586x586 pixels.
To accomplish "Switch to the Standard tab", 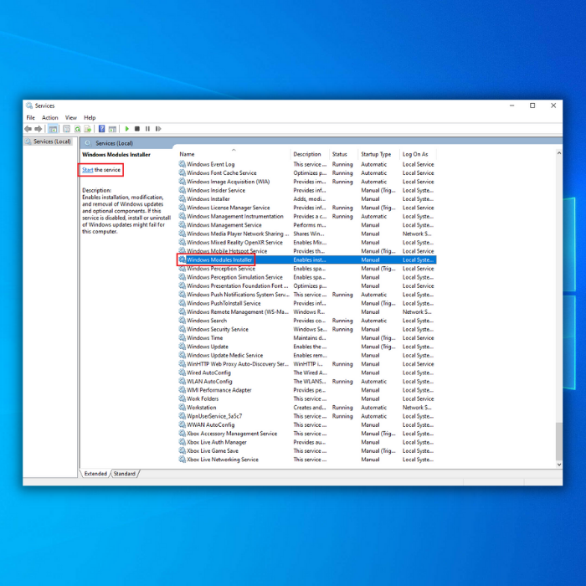I will click(x=125, y=474).
